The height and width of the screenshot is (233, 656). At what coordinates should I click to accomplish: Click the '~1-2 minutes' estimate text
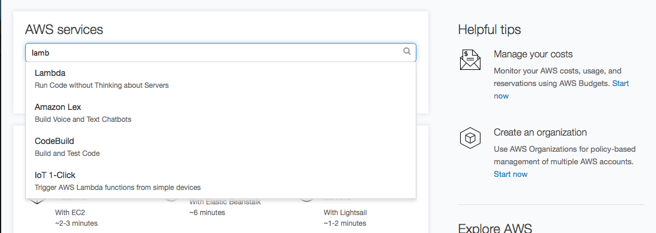pyautogui.click(x=344, y=223)
